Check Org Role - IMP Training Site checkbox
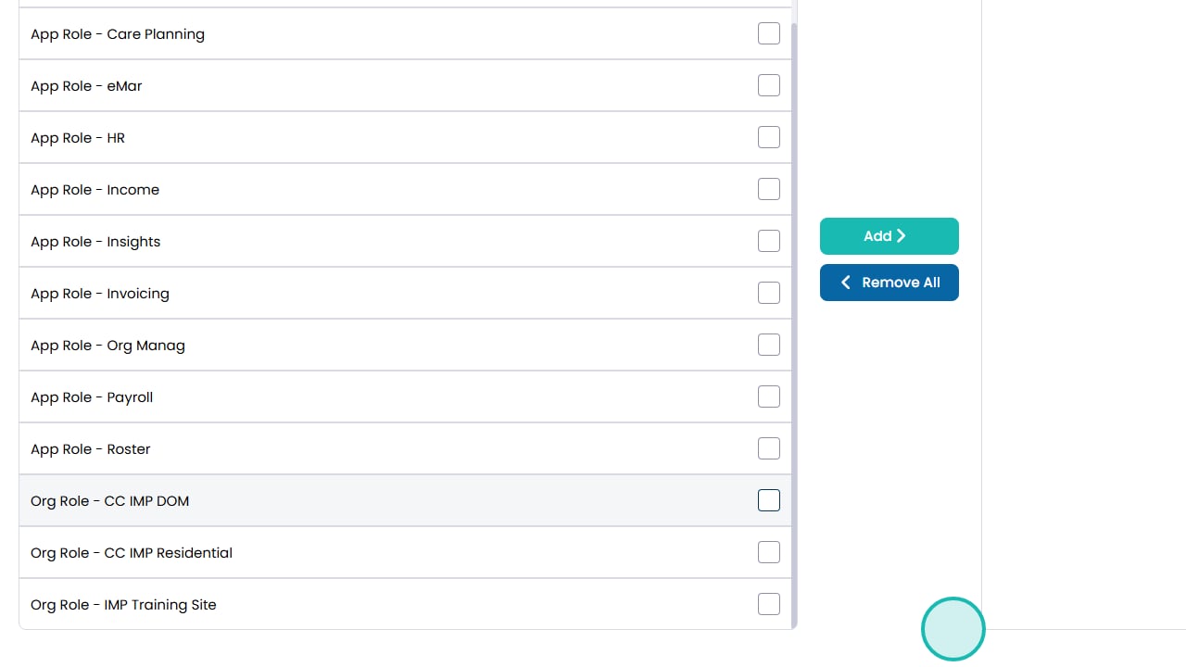The width and height of the screenshot is (1186, 667). (769, 604)
